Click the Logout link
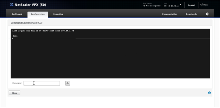 [x=192, y=5]
